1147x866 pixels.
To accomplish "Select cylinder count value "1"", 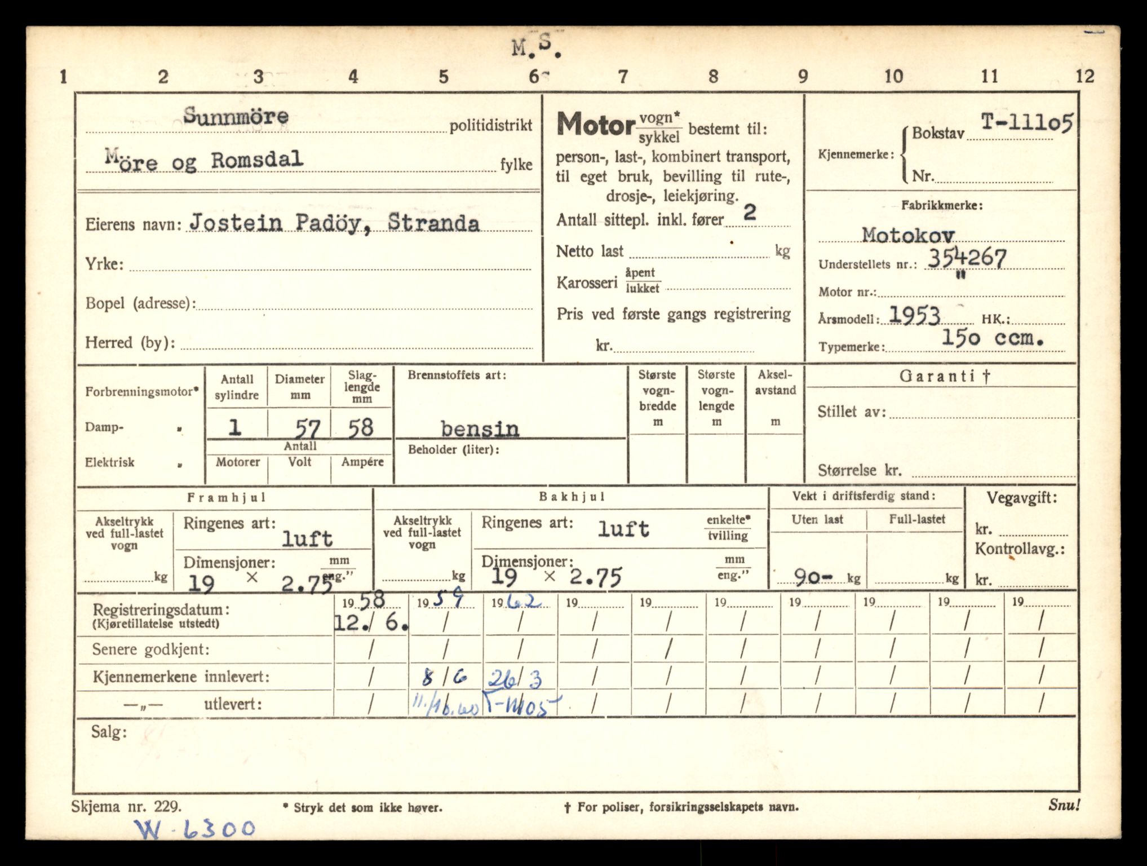I will (x=235, y=427).
